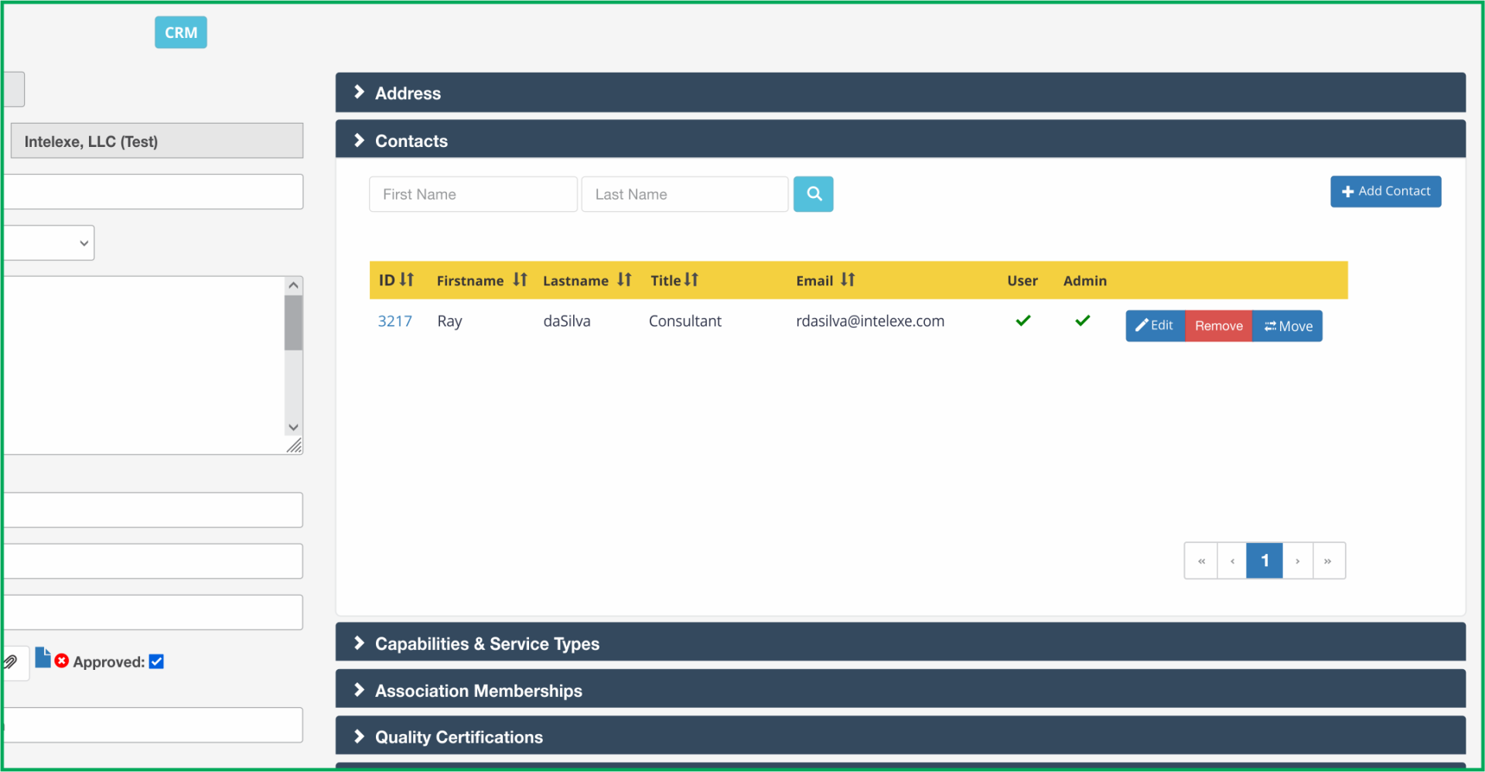Open contact ID 3217 link

pyautogui.click(x=394, y=321)
